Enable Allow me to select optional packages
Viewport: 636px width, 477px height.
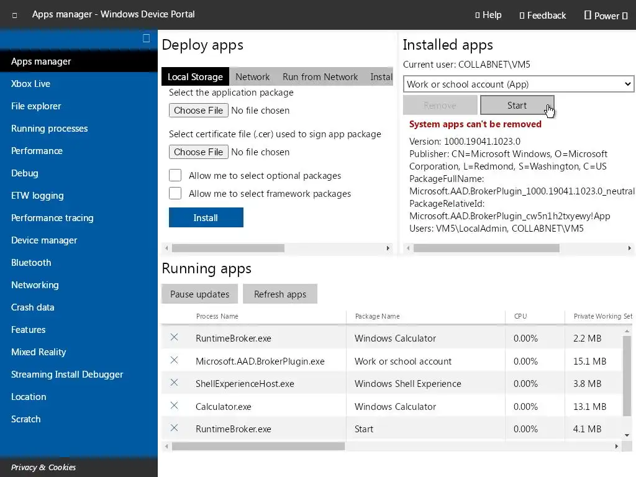tap(175, 175)
